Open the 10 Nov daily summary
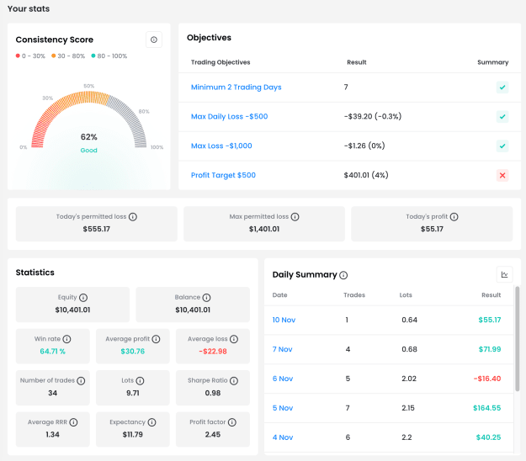The width and height of the screenshot is (526, 461). coord(284,321)
